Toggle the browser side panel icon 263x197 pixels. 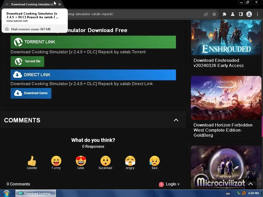click(241, 14)
